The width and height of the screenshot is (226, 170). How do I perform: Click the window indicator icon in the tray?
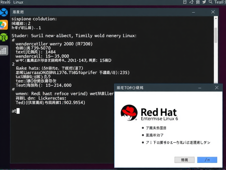(x=185, y=2)
